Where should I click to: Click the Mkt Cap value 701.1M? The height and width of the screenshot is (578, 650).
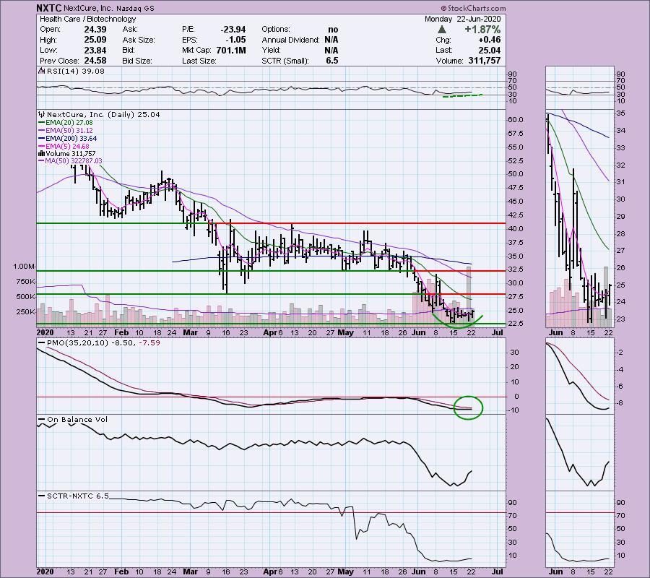click(231, 50)
